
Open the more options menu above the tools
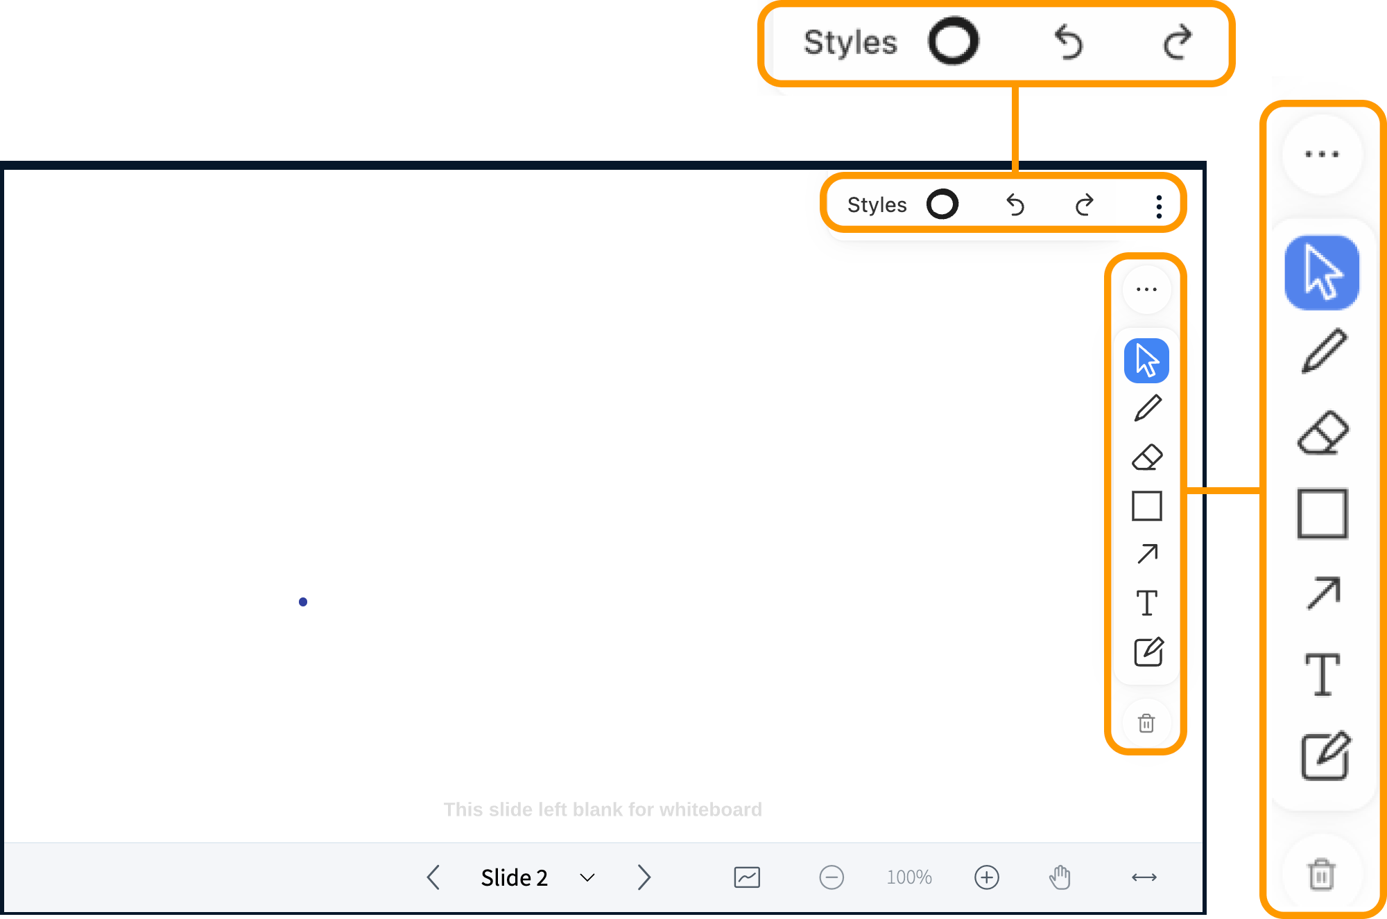pos(1146,289)
